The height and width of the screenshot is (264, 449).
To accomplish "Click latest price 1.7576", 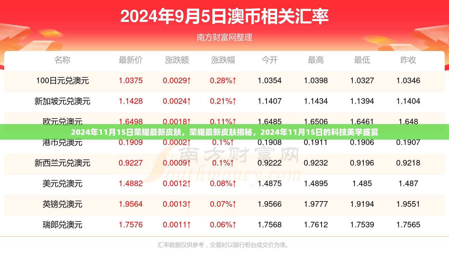I will (x=131, y=225).
